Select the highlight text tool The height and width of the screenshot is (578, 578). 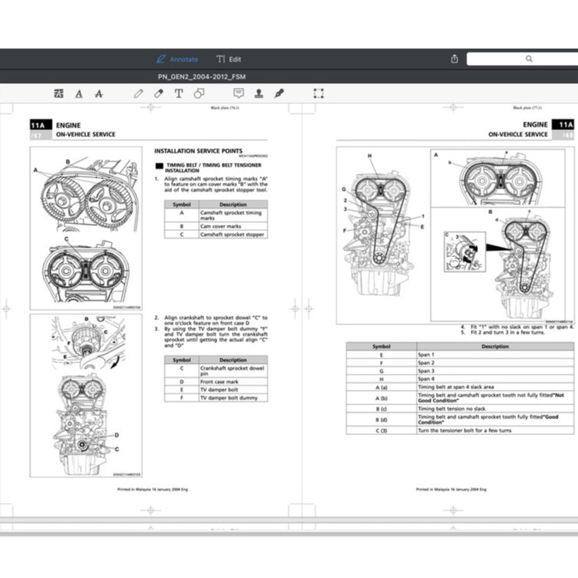pos(59,93)
